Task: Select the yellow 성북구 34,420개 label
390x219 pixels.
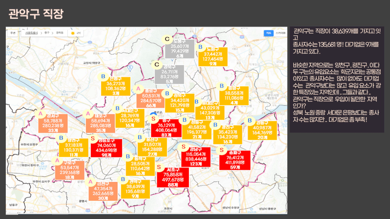Action: click(x=180, y=103)
